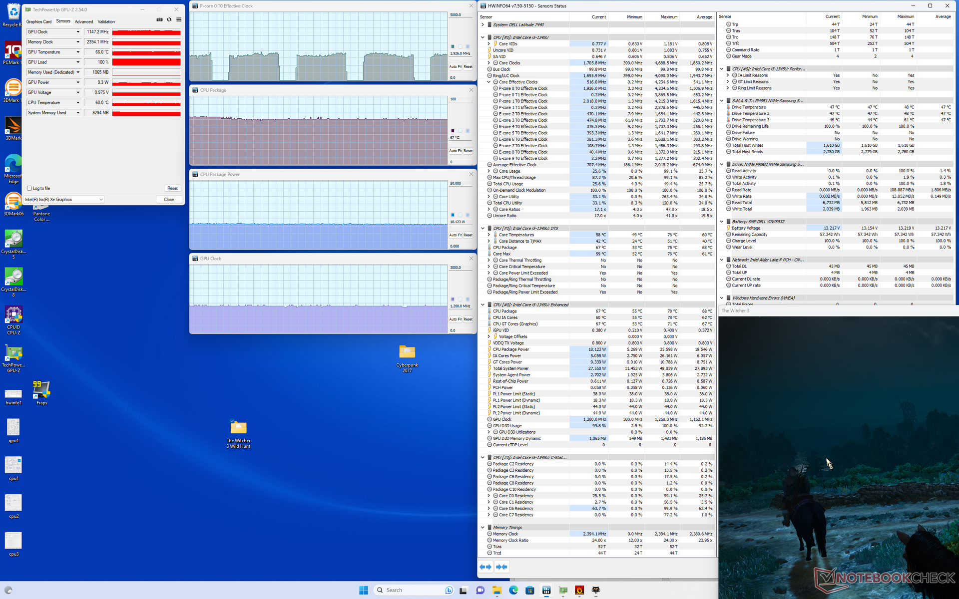Click the Witcher wolf taskbar icon
The width and height of the screenshot is (959, 599).
(596, 590)
